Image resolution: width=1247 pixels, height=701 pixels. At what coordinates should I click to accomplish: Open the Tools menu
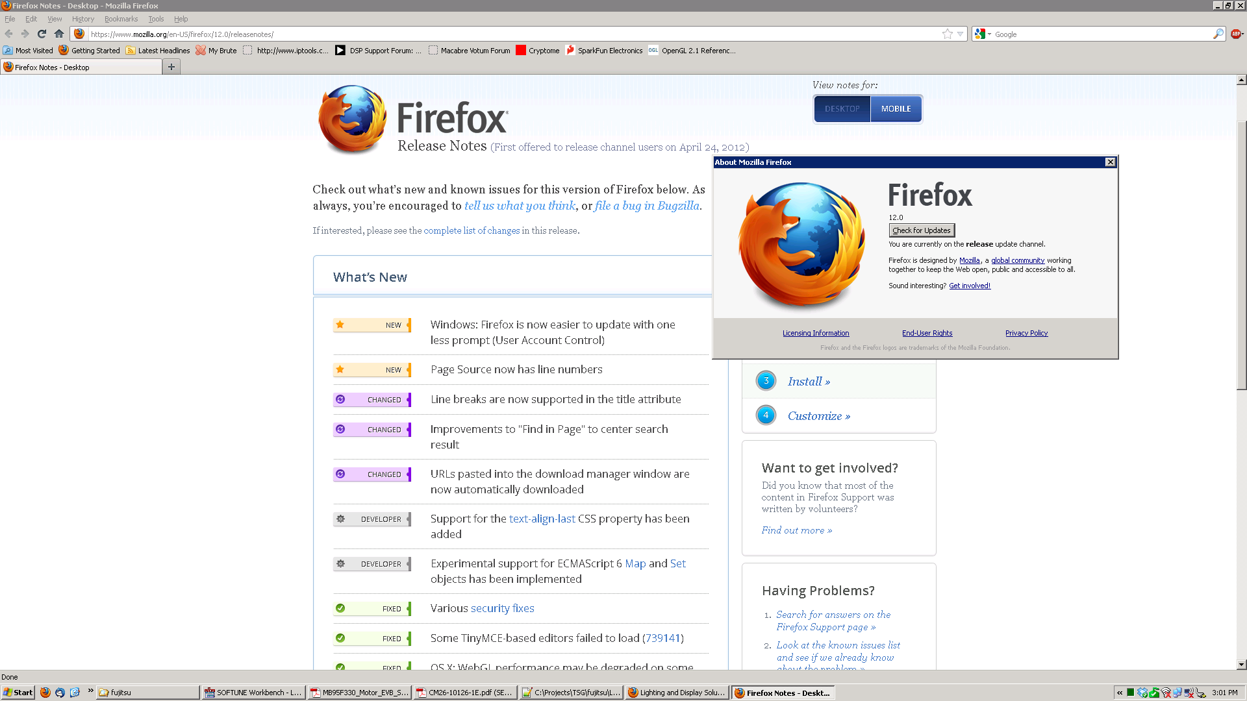pyautogui.click(x=156, y=19)
